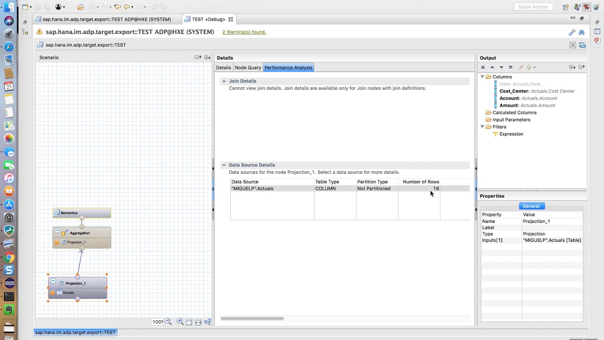Switch to the Node Query tab
The height and width of the screenshot is (340, 604).
pyautogui.click(x=248, y=68)
